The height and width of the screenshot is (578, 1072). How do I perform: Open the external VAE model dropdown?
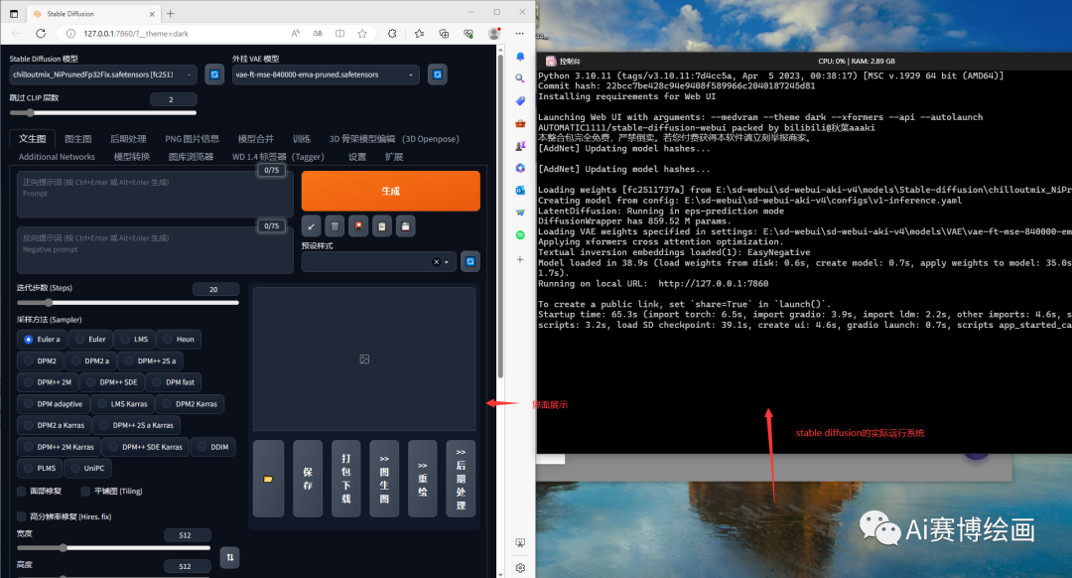click(327, 74)
